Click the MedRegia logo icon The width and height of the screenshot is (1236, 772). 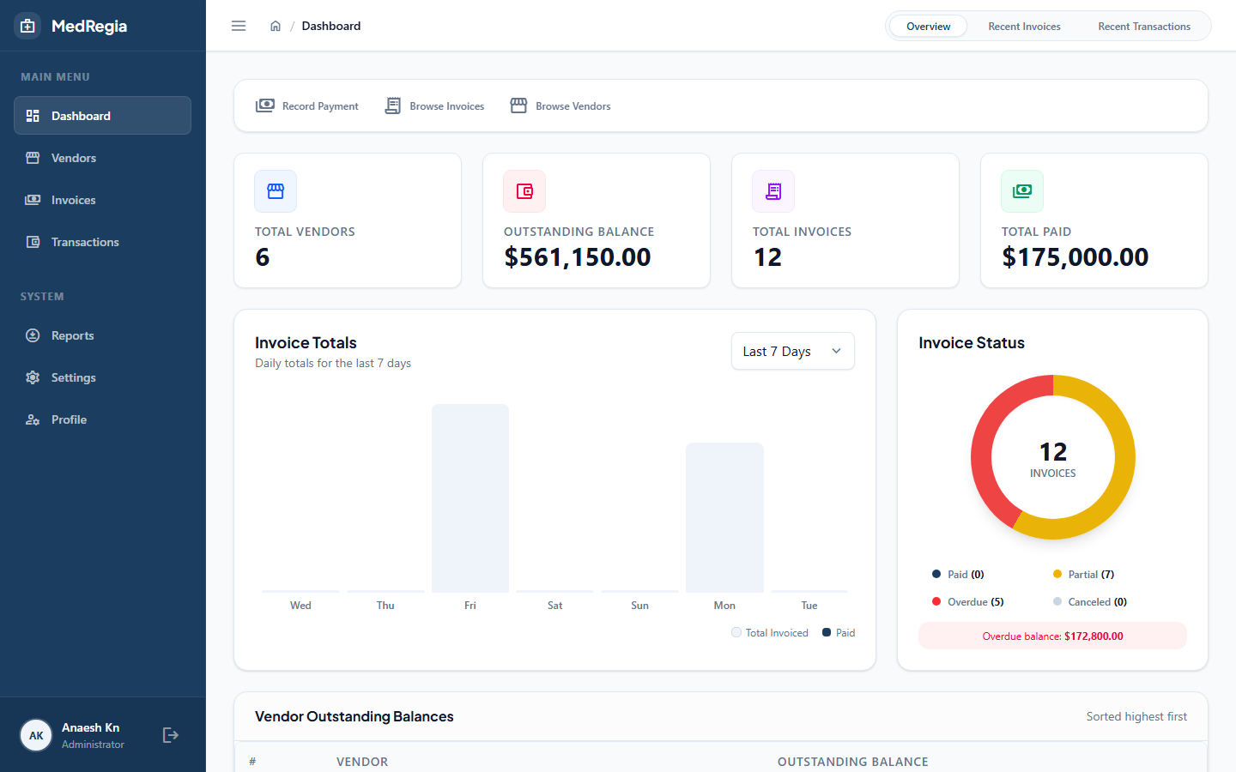pyautogui.click(x=27, y=26)
